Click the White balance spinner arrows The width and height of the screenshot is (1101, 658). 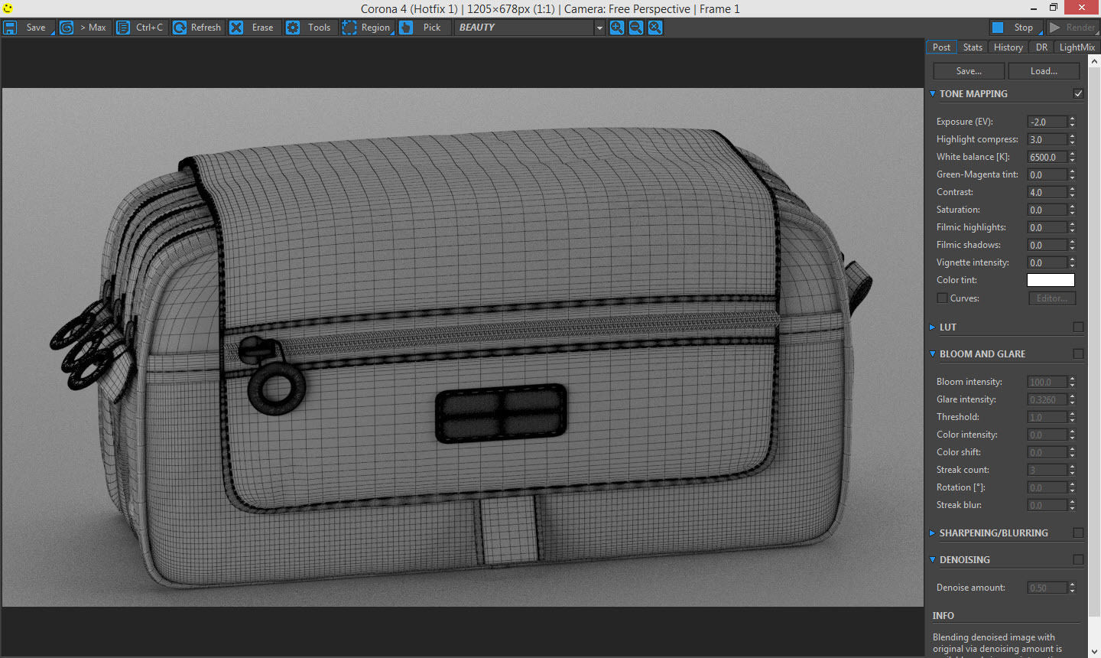(x=1072, y=157)
